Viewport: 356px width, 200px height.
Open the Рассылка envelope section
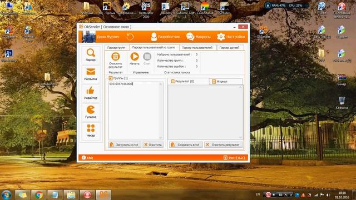coord(91,74)
